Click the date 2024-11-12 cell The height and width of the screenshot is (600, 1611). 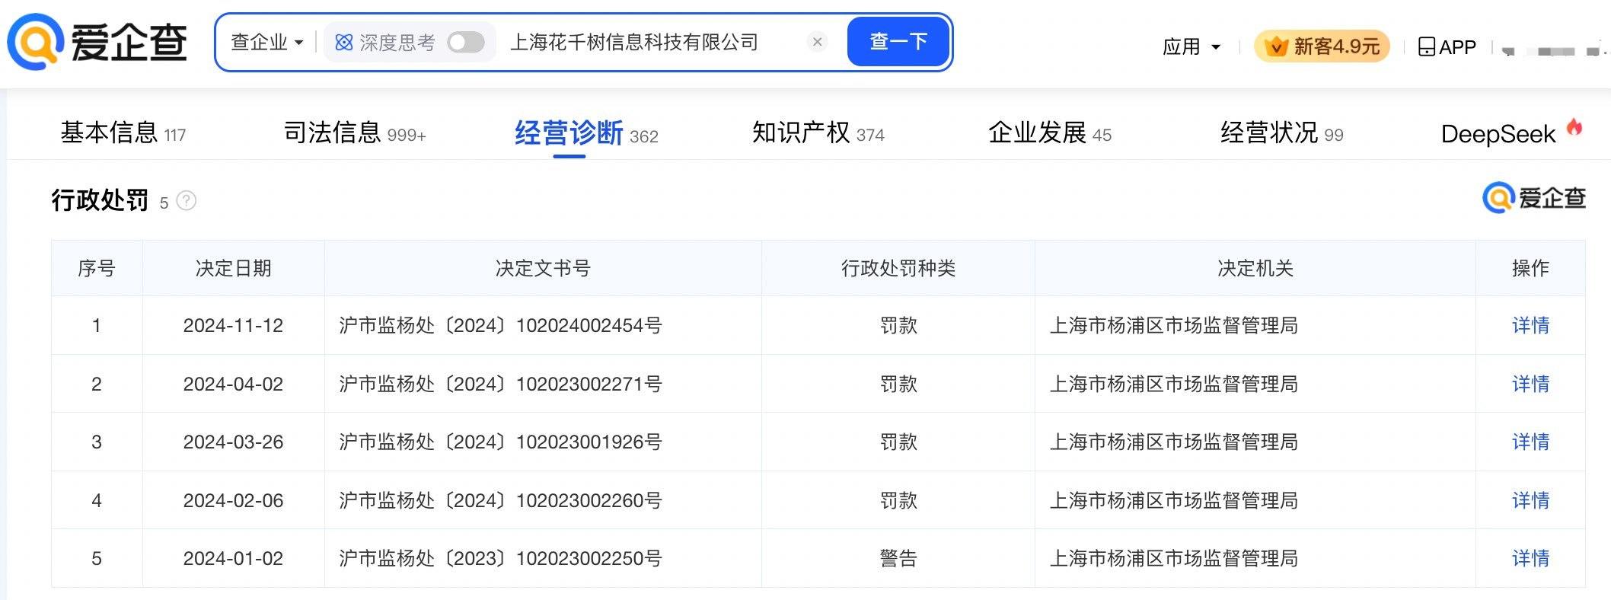[234, 325]
